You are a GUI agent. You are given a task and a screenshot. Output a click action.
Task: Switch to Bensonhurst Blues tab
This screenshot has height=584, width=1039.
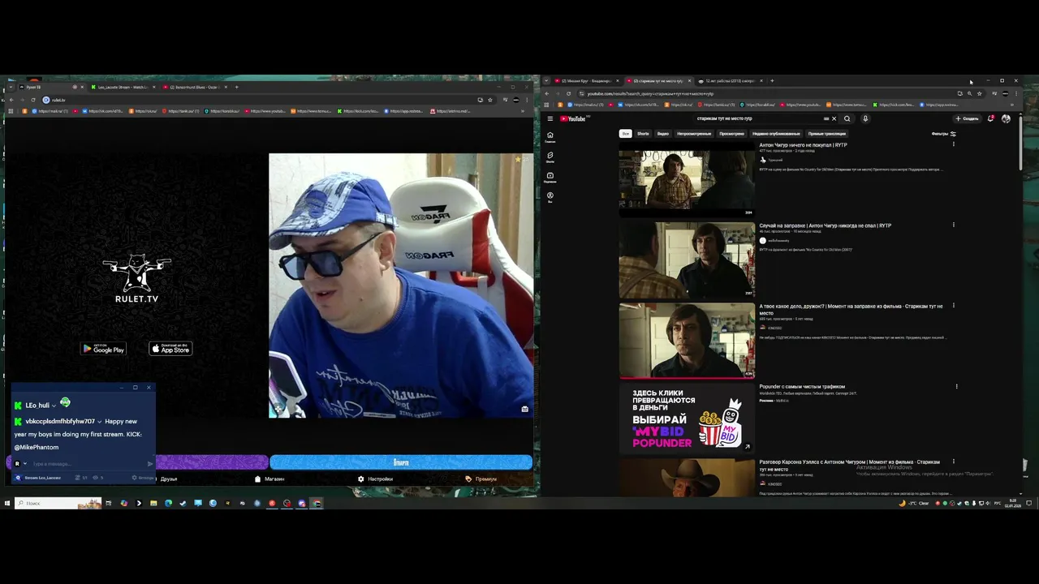pyautogui.click(x=195, y=87)
